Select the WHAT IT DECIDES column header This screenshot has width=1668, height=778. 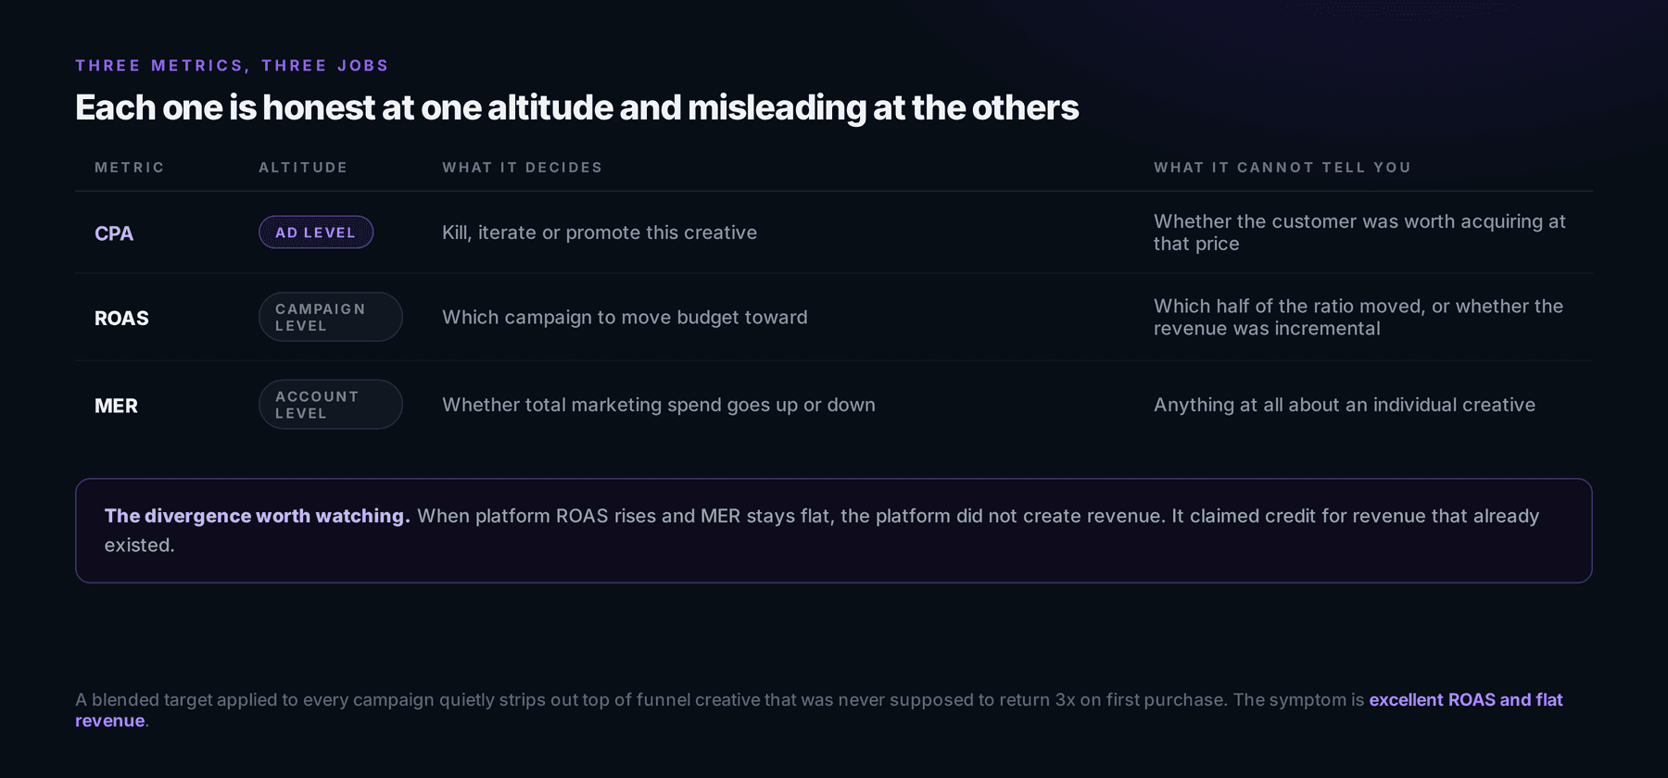(522, 168)
